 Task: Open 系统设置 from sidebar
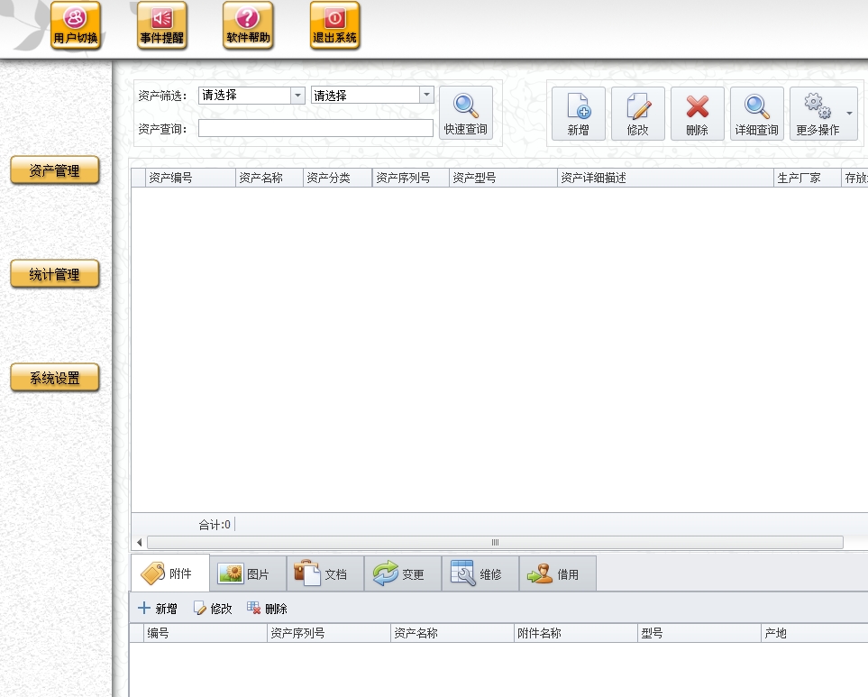55,378
